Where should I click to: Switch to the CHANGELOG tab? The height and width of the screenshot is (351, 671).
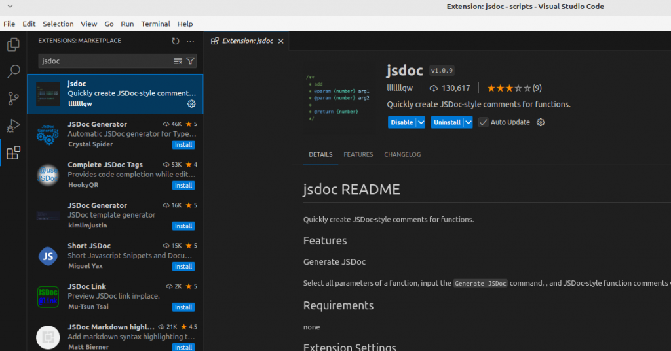point(402,154)
